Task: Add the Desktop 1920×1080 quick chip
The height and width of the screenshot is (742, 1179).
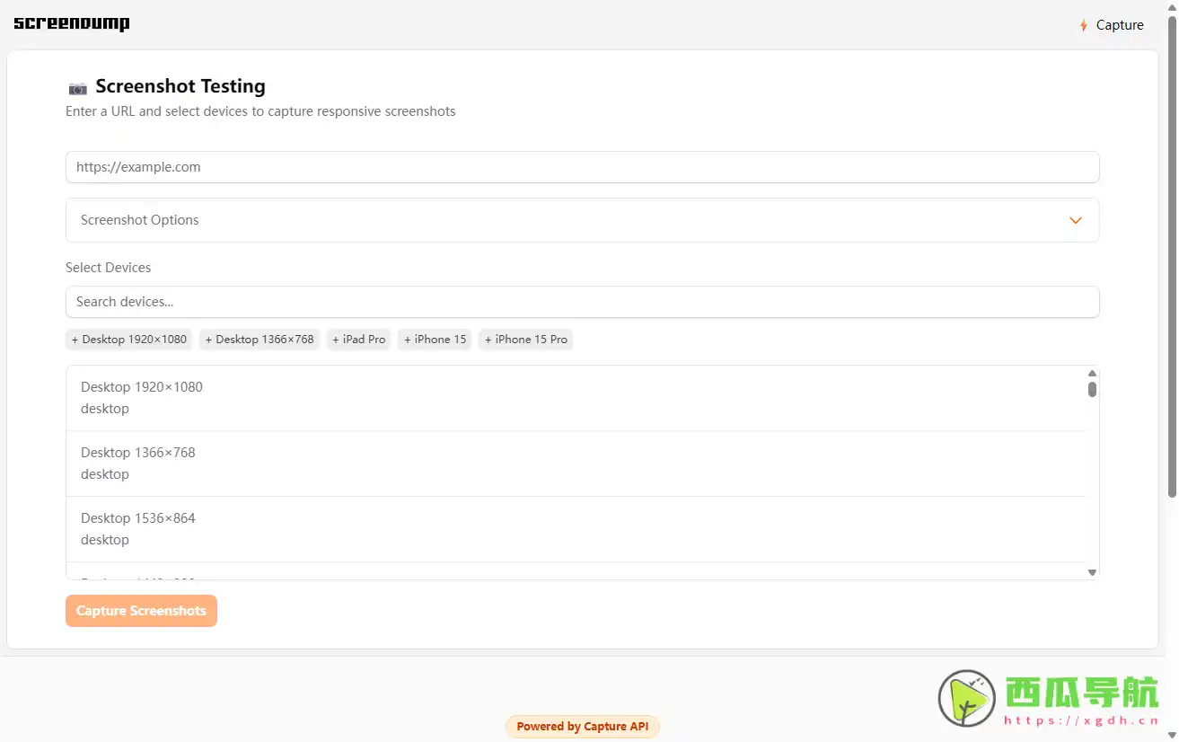Action: point(129,340)
